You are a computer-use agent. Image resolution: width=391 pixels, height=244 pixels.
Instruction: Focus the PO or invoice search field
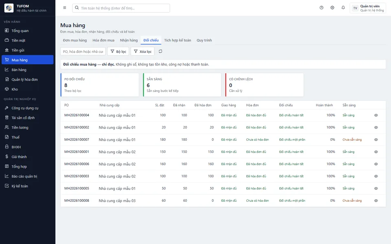pos(83,51)
